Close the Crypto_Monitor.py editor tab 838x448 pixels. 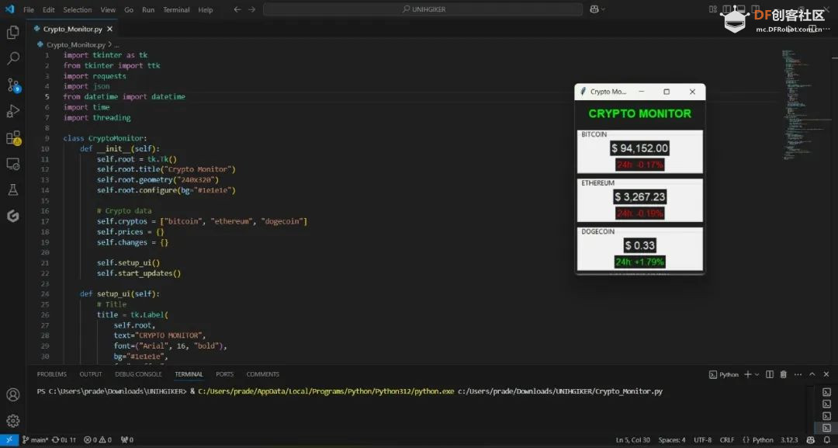click(x=109, y=29)
